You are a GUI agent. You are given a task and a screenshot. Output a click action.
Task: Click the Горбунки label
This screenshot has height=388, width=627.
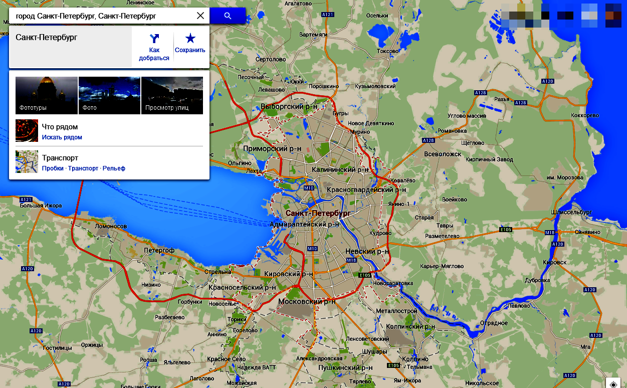tap(190, 302)
